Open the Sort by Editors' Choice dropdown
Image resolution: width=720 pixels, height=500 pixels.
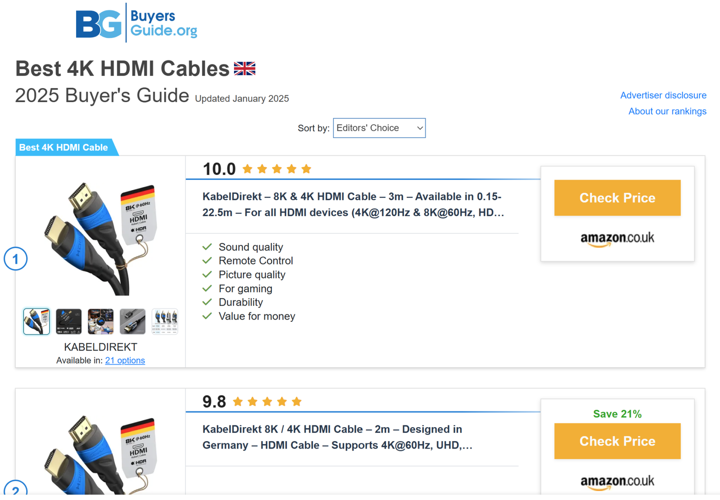pos(379,128)
